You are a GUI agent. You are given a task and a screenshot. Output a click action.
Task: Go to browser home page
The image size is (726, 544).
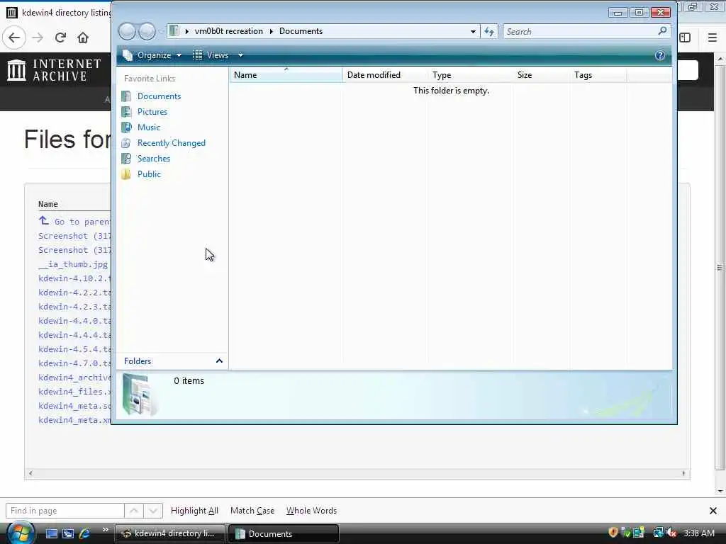point(83,38)
